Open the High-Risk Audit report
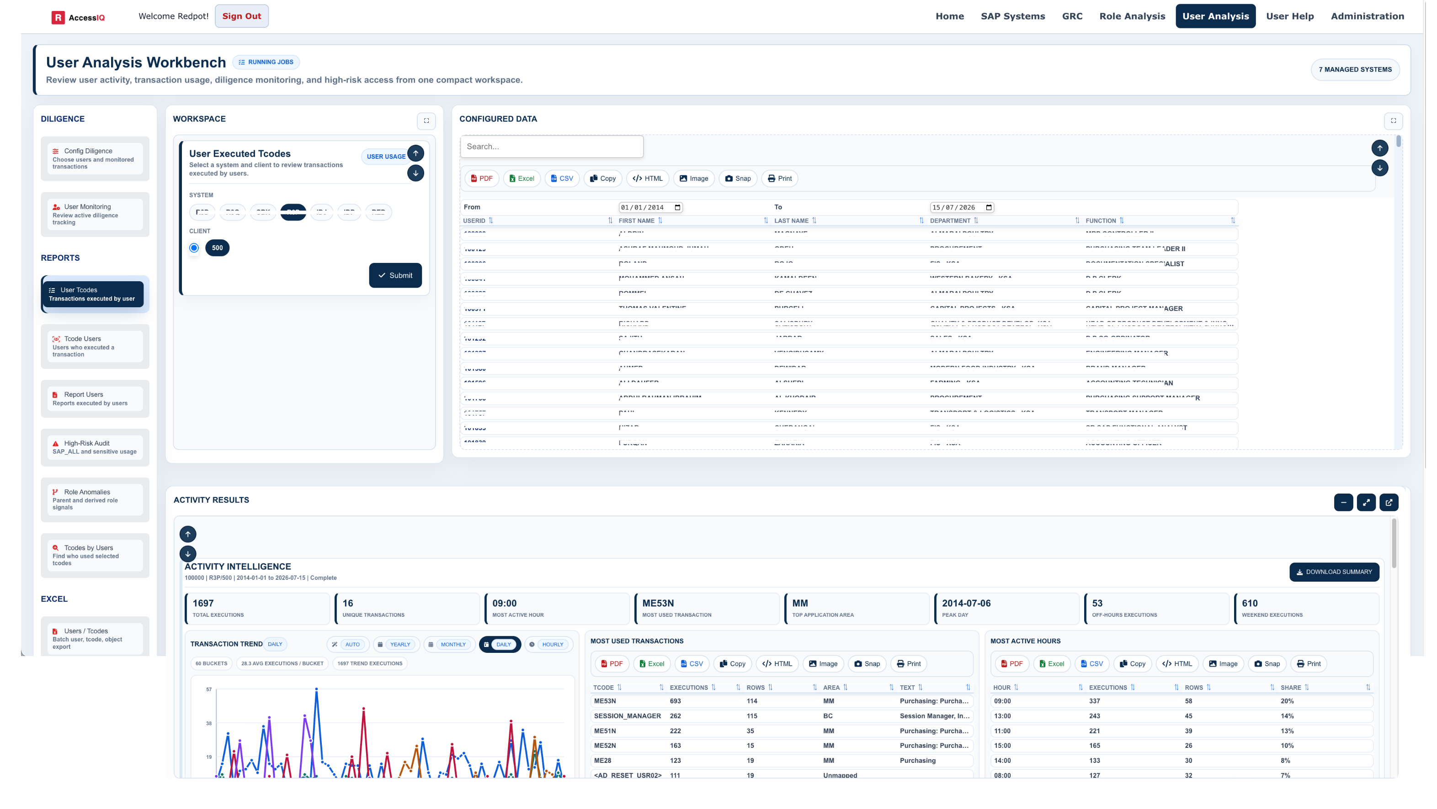Viewport: 1437px width, 809px height. click(95, 447)
